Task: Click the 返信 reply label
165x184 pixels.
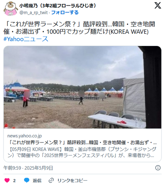Action: pyautogui.click(x=37, y=181)
